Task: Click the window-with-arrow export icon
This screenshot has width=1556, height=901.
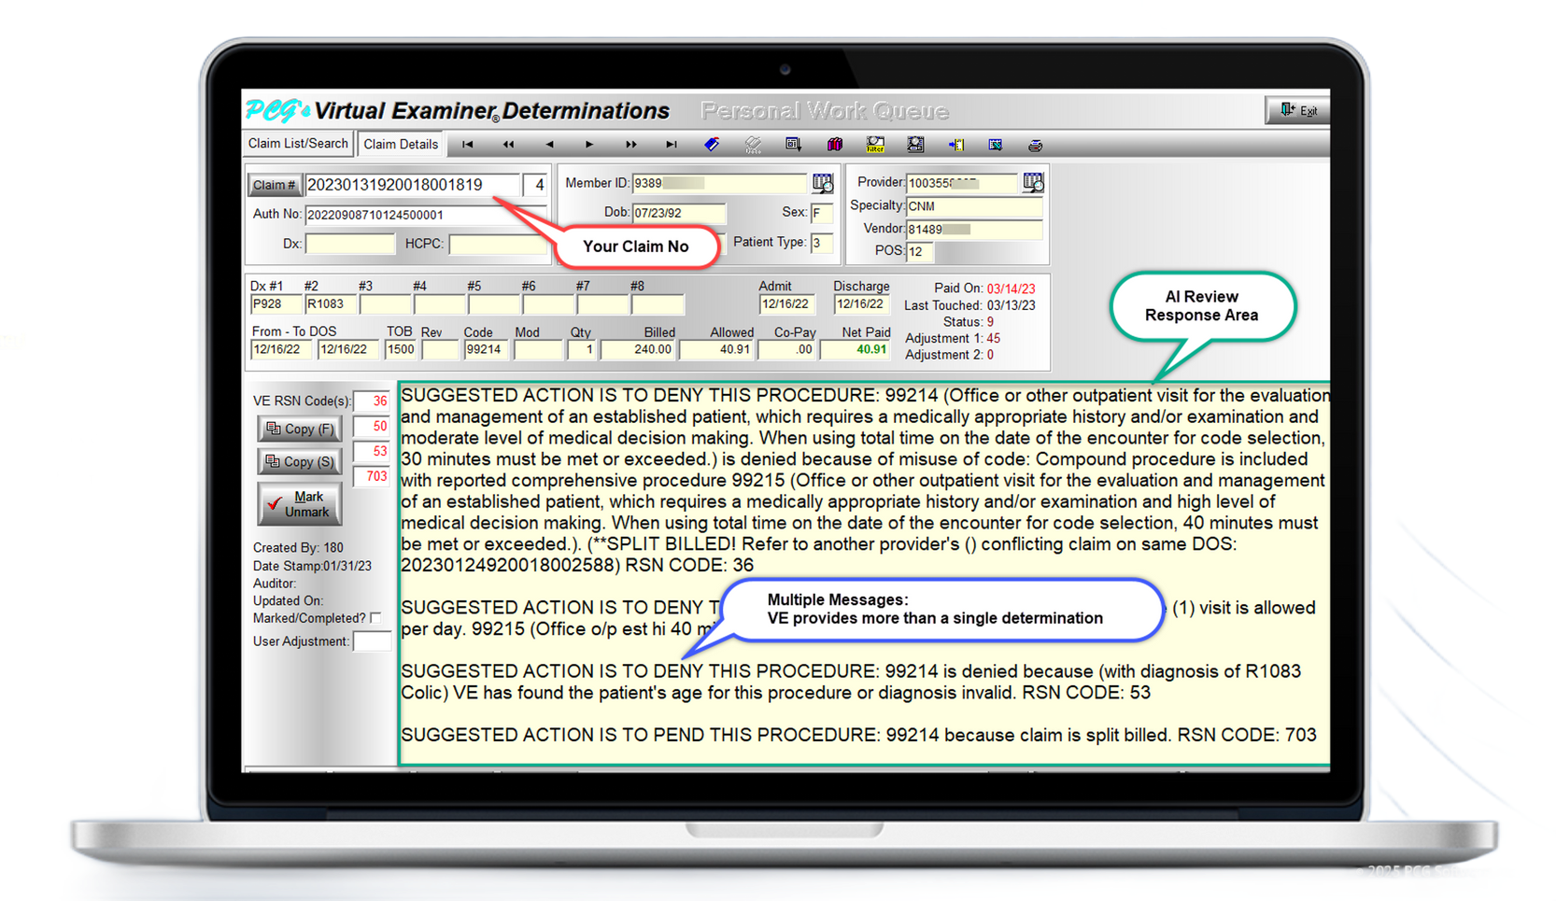Action: point(791,144)
